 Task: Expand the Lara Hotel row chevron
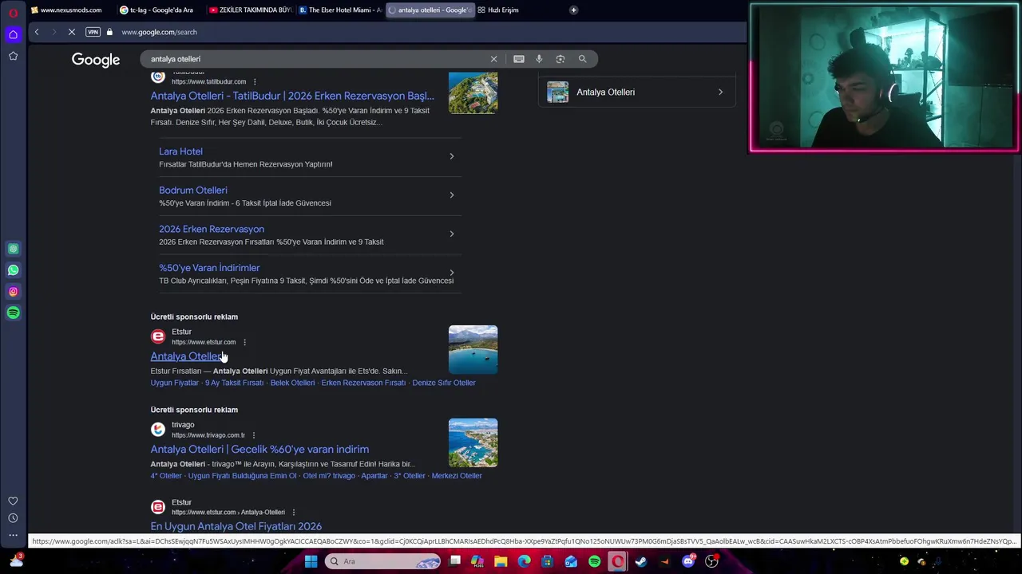[x=451, y=156]
